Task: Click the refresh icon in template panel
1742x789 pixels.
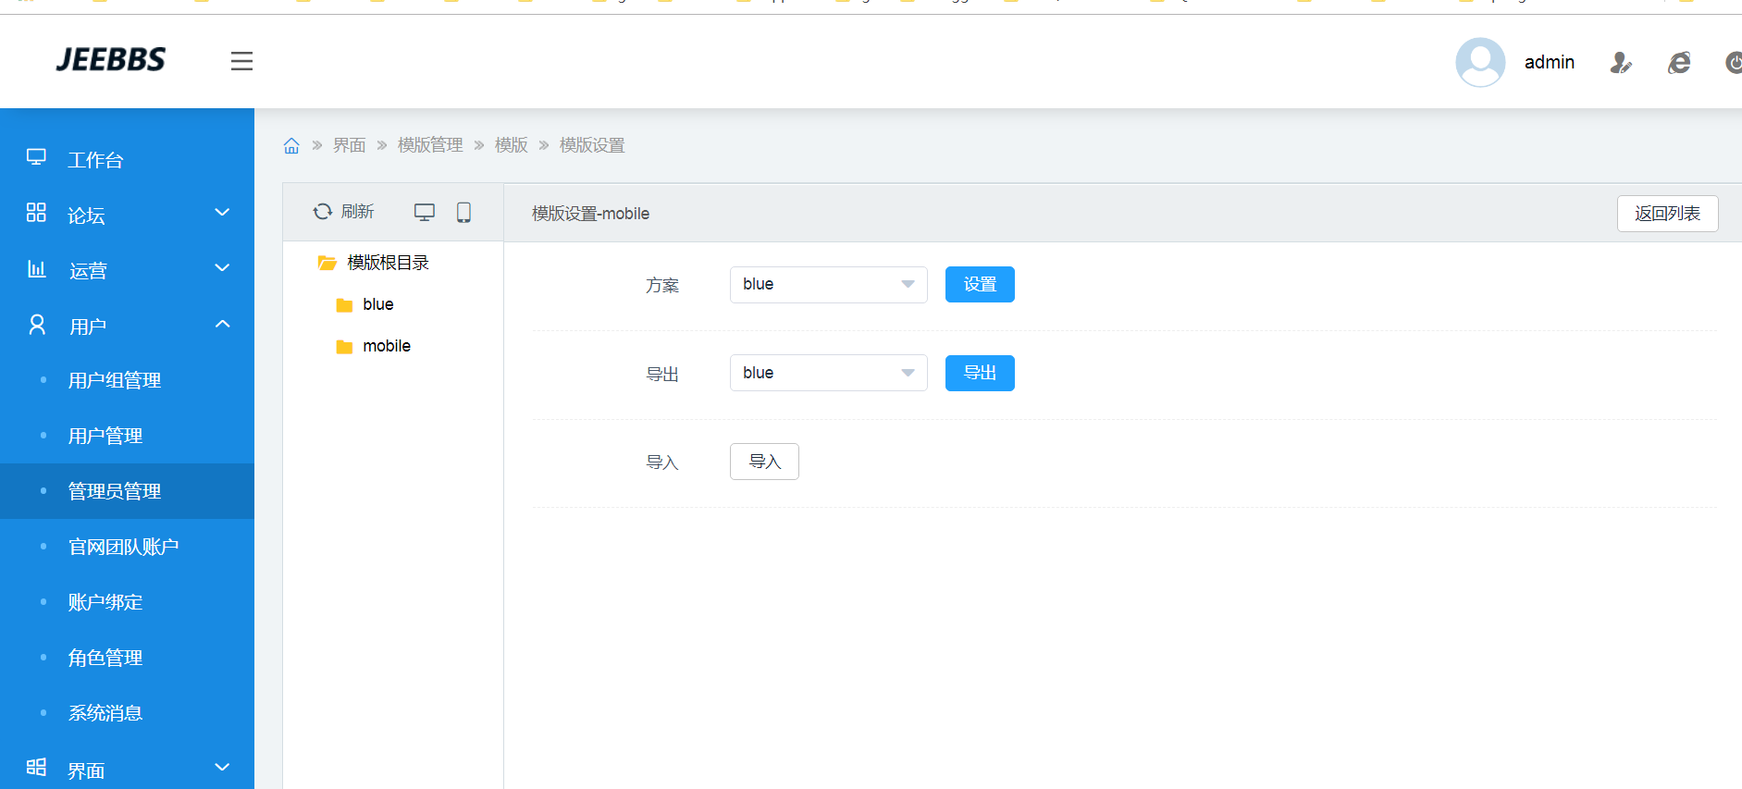Action: (323, 212)
